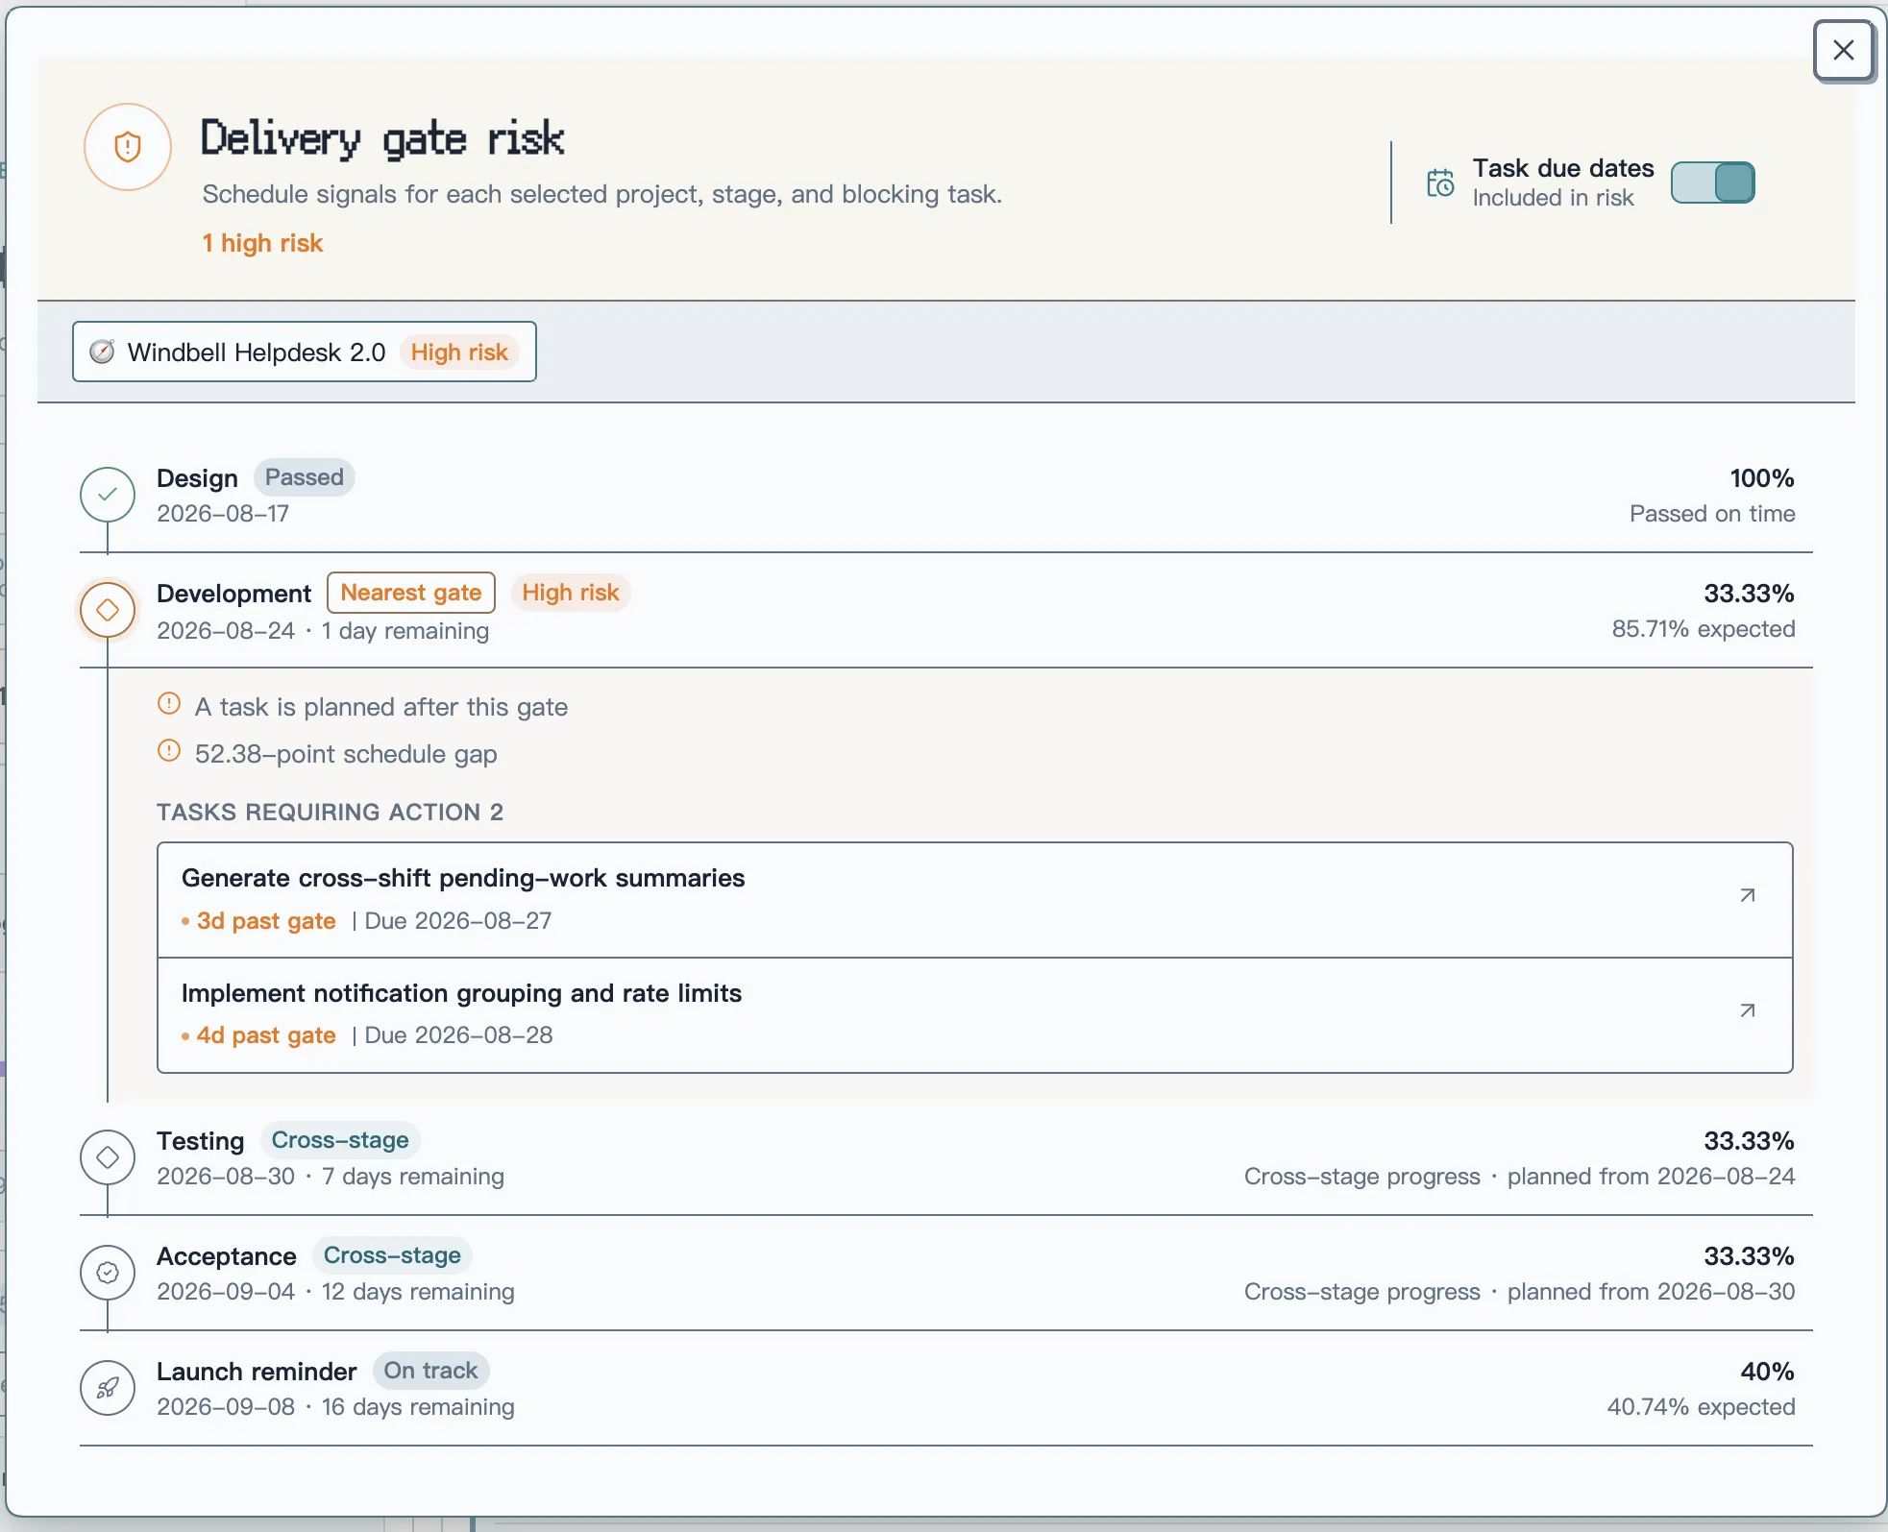Click warning icon beside 'A task is planned after this gate'
Image resolution: width=1888 pixels, height=1532 pixels.
[169, 704]
